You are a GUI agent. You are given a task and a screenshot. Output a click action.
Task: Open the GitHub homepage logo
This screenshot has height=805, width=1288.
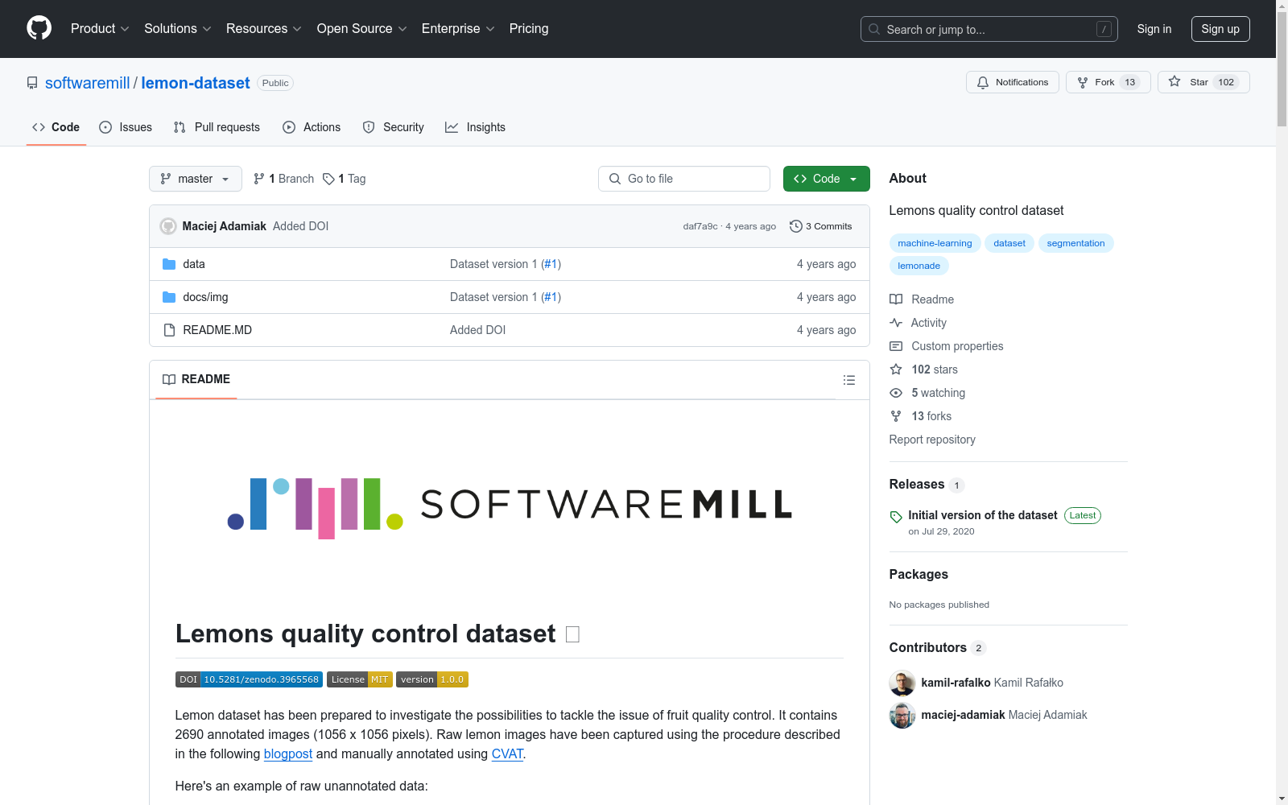tap(39, 28)
